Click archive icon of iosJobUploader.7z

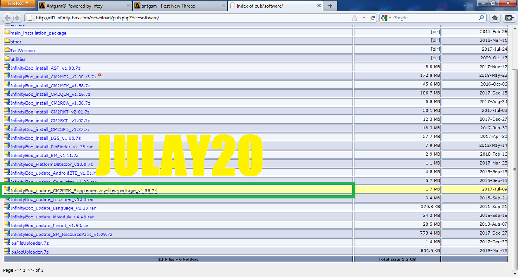[x=7, y=251]
